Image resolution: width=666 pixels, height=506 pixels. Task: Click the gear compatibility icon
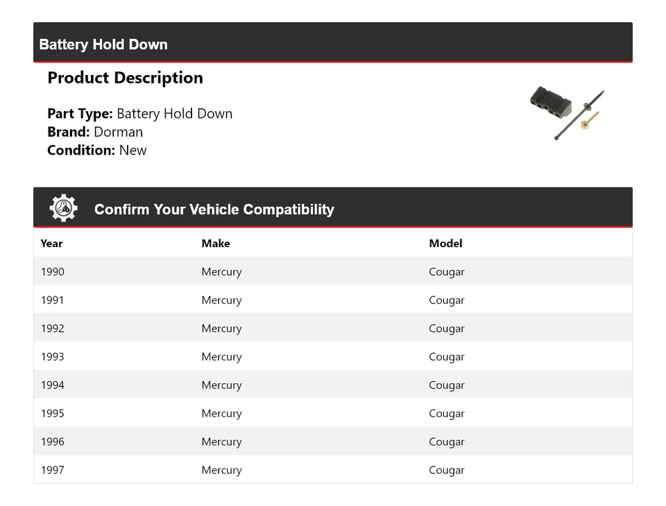pyautogui.click(x=63, y=208)
